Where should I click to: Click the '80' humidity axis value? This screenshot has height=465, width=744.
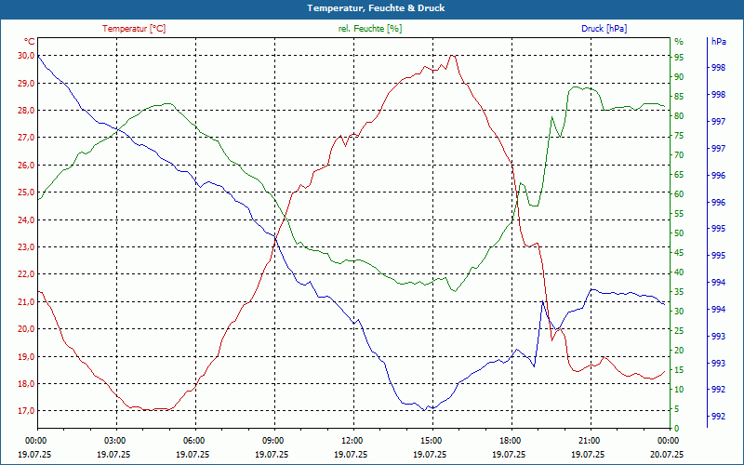pos(679,115)
